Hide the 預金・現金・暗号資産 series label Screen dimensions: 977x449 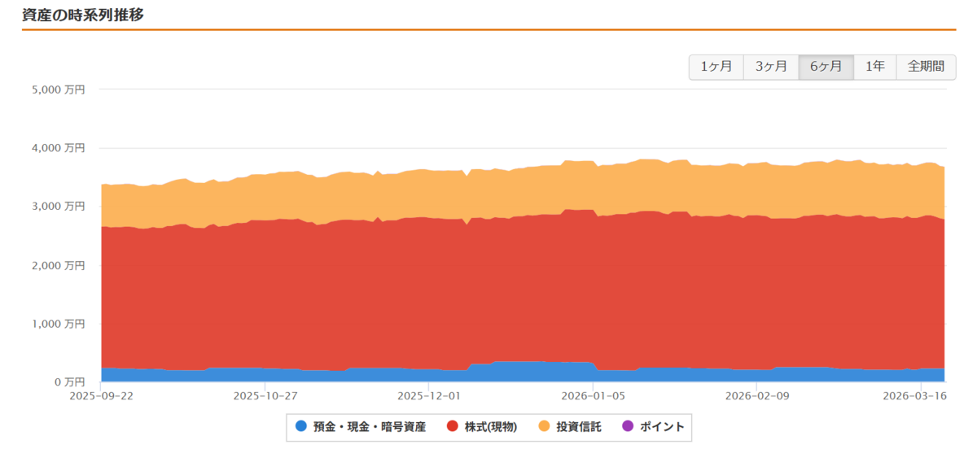point(370,426)
